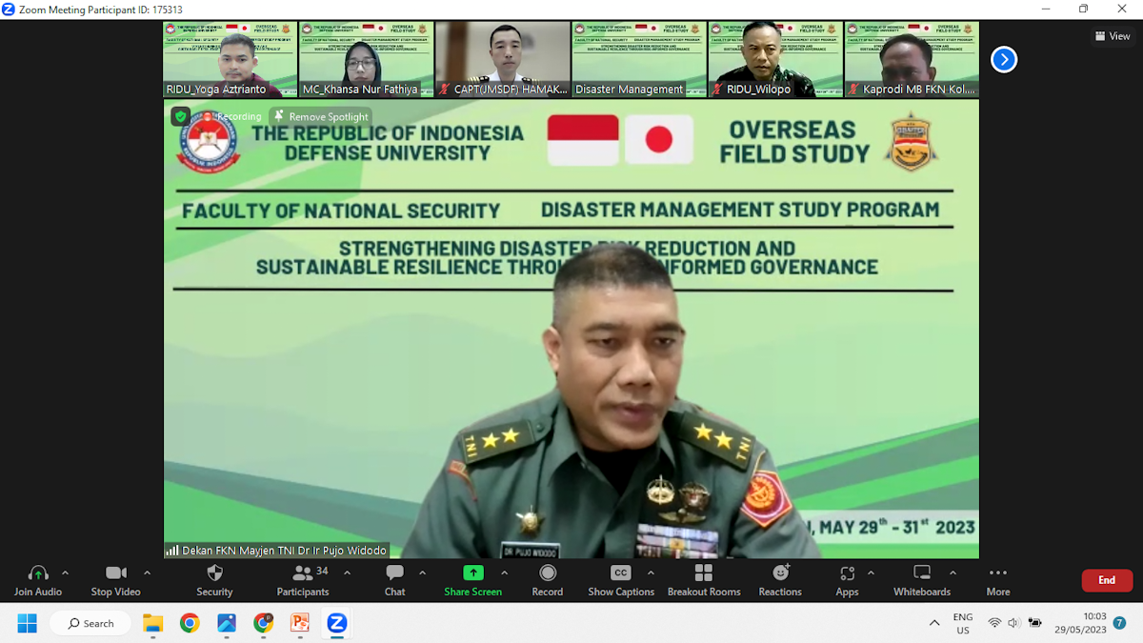The image size is (1143, 643).
Task: Show next participants with blue arrow
Action: click(x=1004, y=59)
